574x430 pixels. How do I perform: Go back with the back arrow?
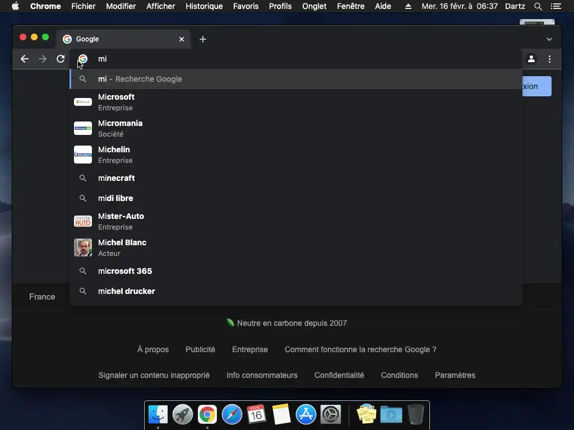tap(25, 59)
